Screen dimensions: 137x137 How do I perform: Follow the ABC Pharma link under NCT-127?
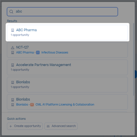25,52
